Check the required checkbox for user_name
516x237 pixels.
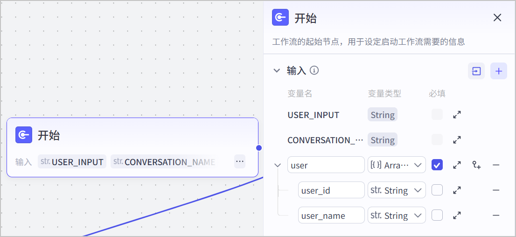[437, 215]
